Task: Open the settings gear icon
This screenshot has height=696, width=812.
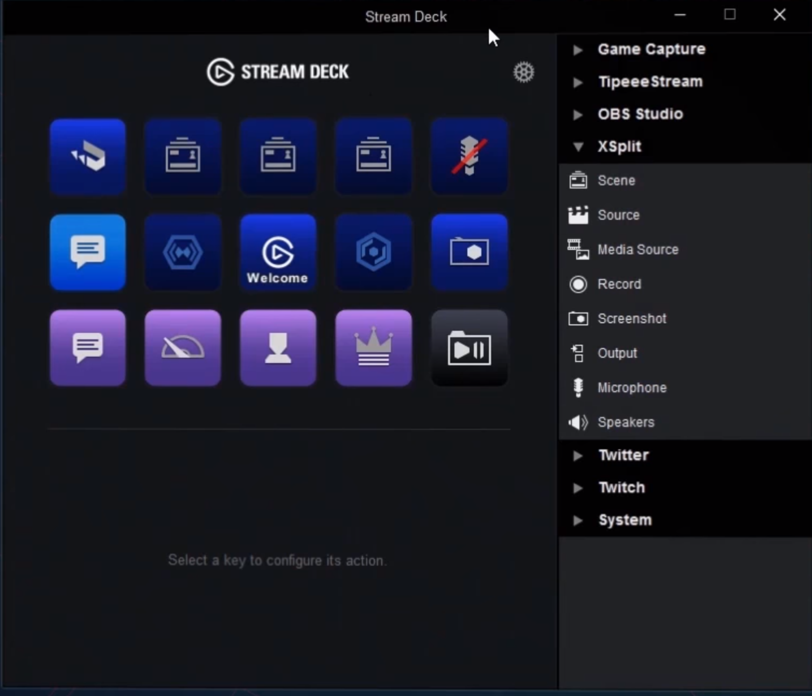Action: pos(523,72)
